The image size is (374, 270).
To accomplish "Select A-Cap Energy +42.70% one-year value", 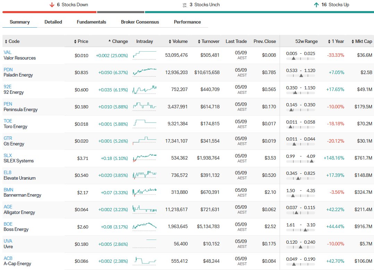I will (335, 261).
